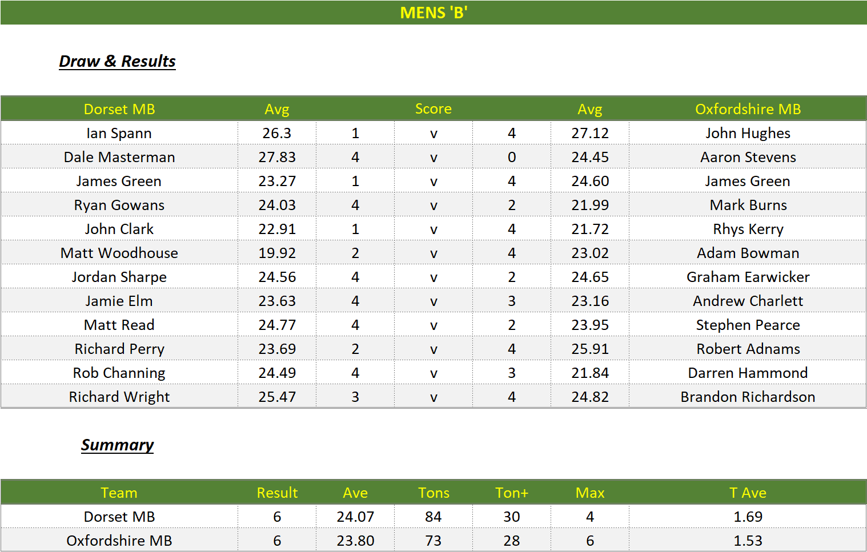Select player name Robert Adnams
The width and height of the screenshot is (867, 552).
click(748, 349)
